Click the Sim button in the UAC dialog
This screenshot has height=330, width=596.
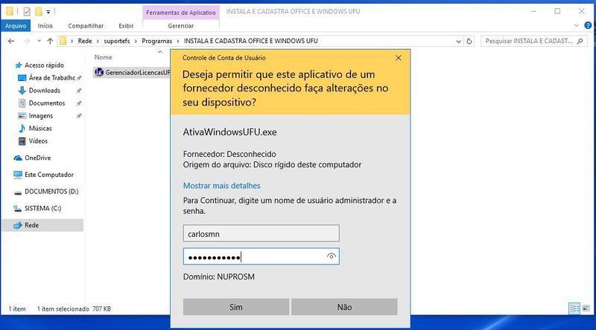coord(236,307)
